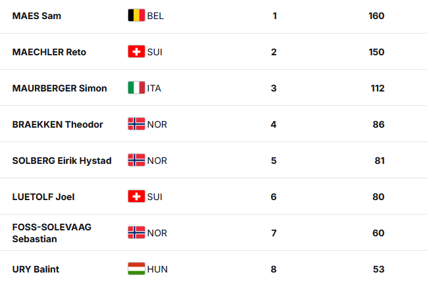Click the 160 points value
The width and height of the screenshot is (427, 285).
click(x=376, y=16)
